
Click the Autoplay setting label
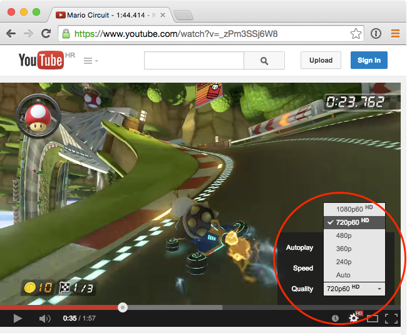pyautogui.click(x=299, y=248)
